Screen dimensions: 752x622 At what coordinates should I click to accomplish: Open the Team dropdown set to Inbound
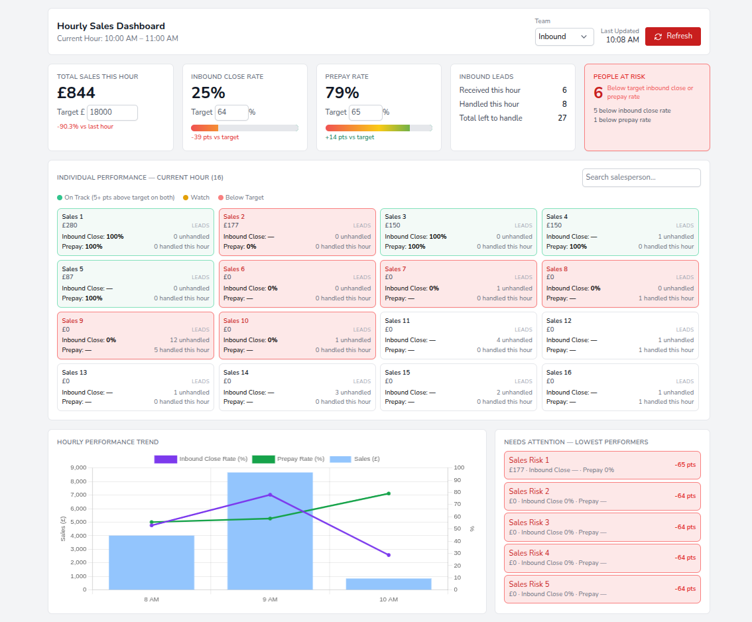[564, 36]
